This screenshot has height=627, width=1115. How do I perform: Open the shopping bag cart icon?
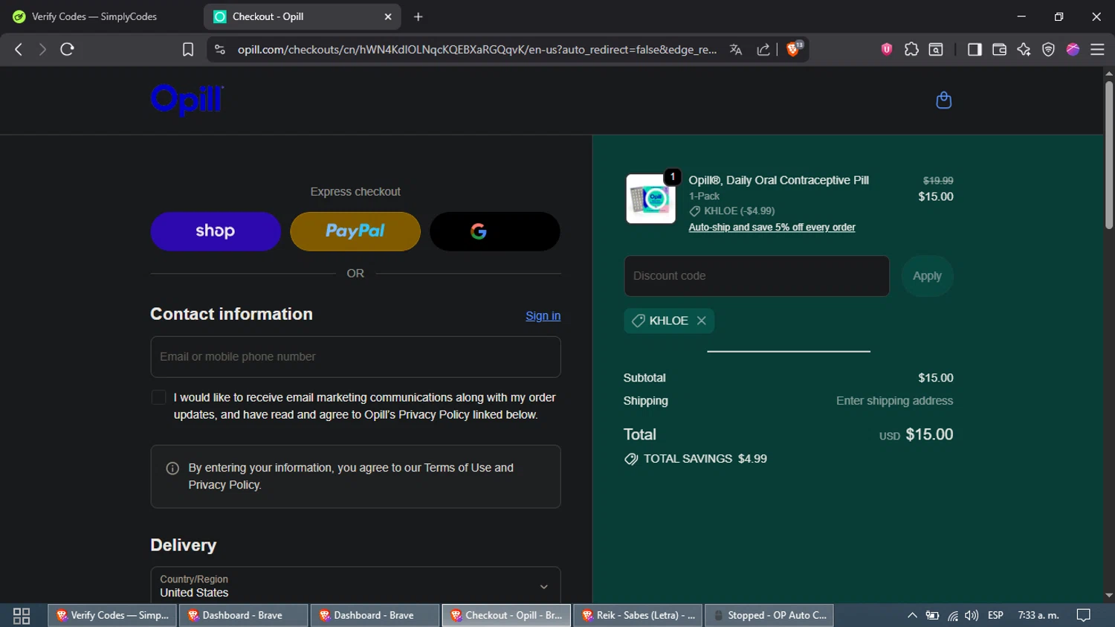[x=943, y=100]
